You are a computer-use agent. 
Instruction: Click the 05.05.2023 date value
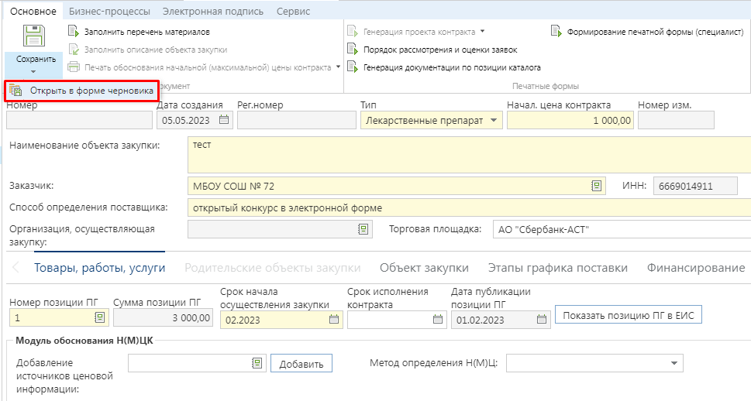[186, 121]
